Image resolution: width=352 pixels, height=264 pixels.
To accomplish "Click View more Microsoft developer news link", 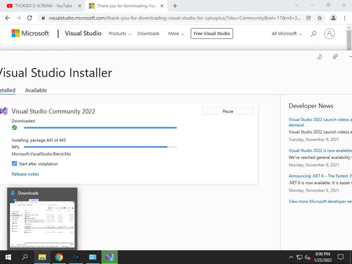I will tap(320, 201).
